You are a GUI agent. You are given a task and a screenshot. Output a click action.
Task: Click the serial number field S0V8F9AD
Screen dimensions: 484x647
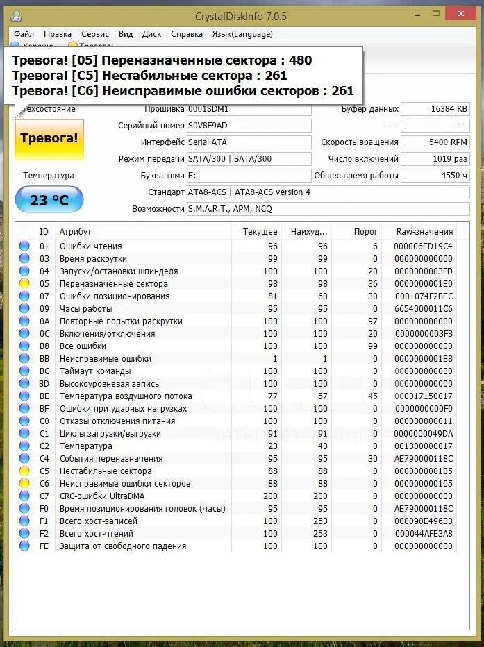[249, 126]
